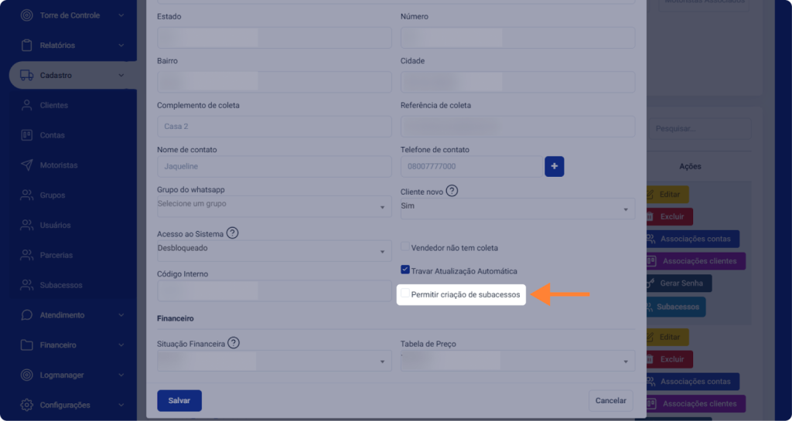
Task: Click the Motoristas paper-plane icon
Action: point(26,165)
